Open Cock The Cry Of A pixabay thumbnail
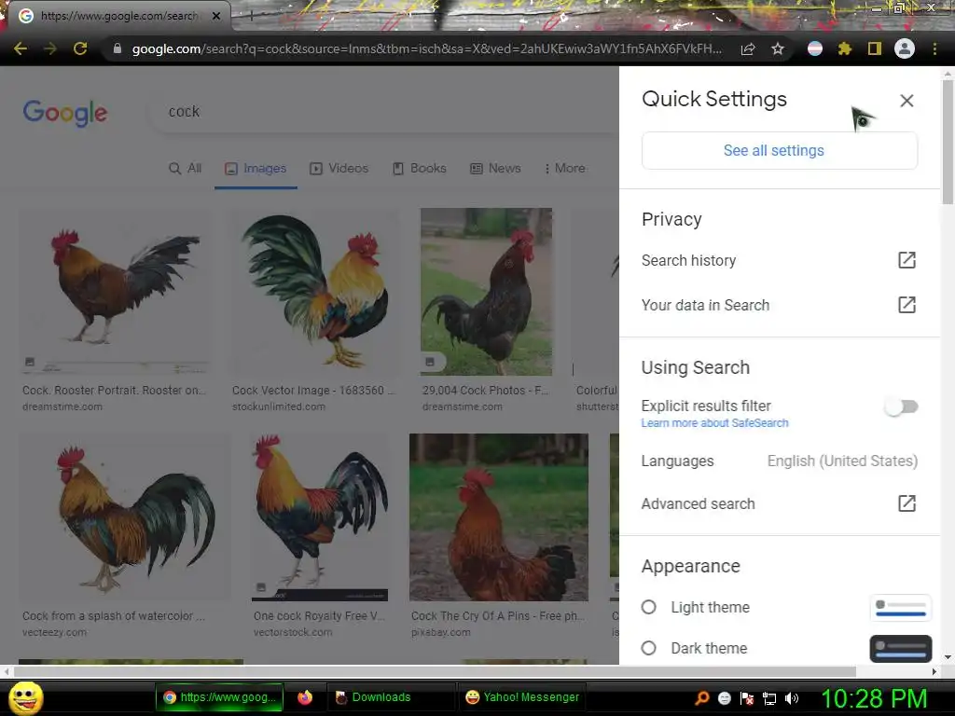 (x=499, y=516)
